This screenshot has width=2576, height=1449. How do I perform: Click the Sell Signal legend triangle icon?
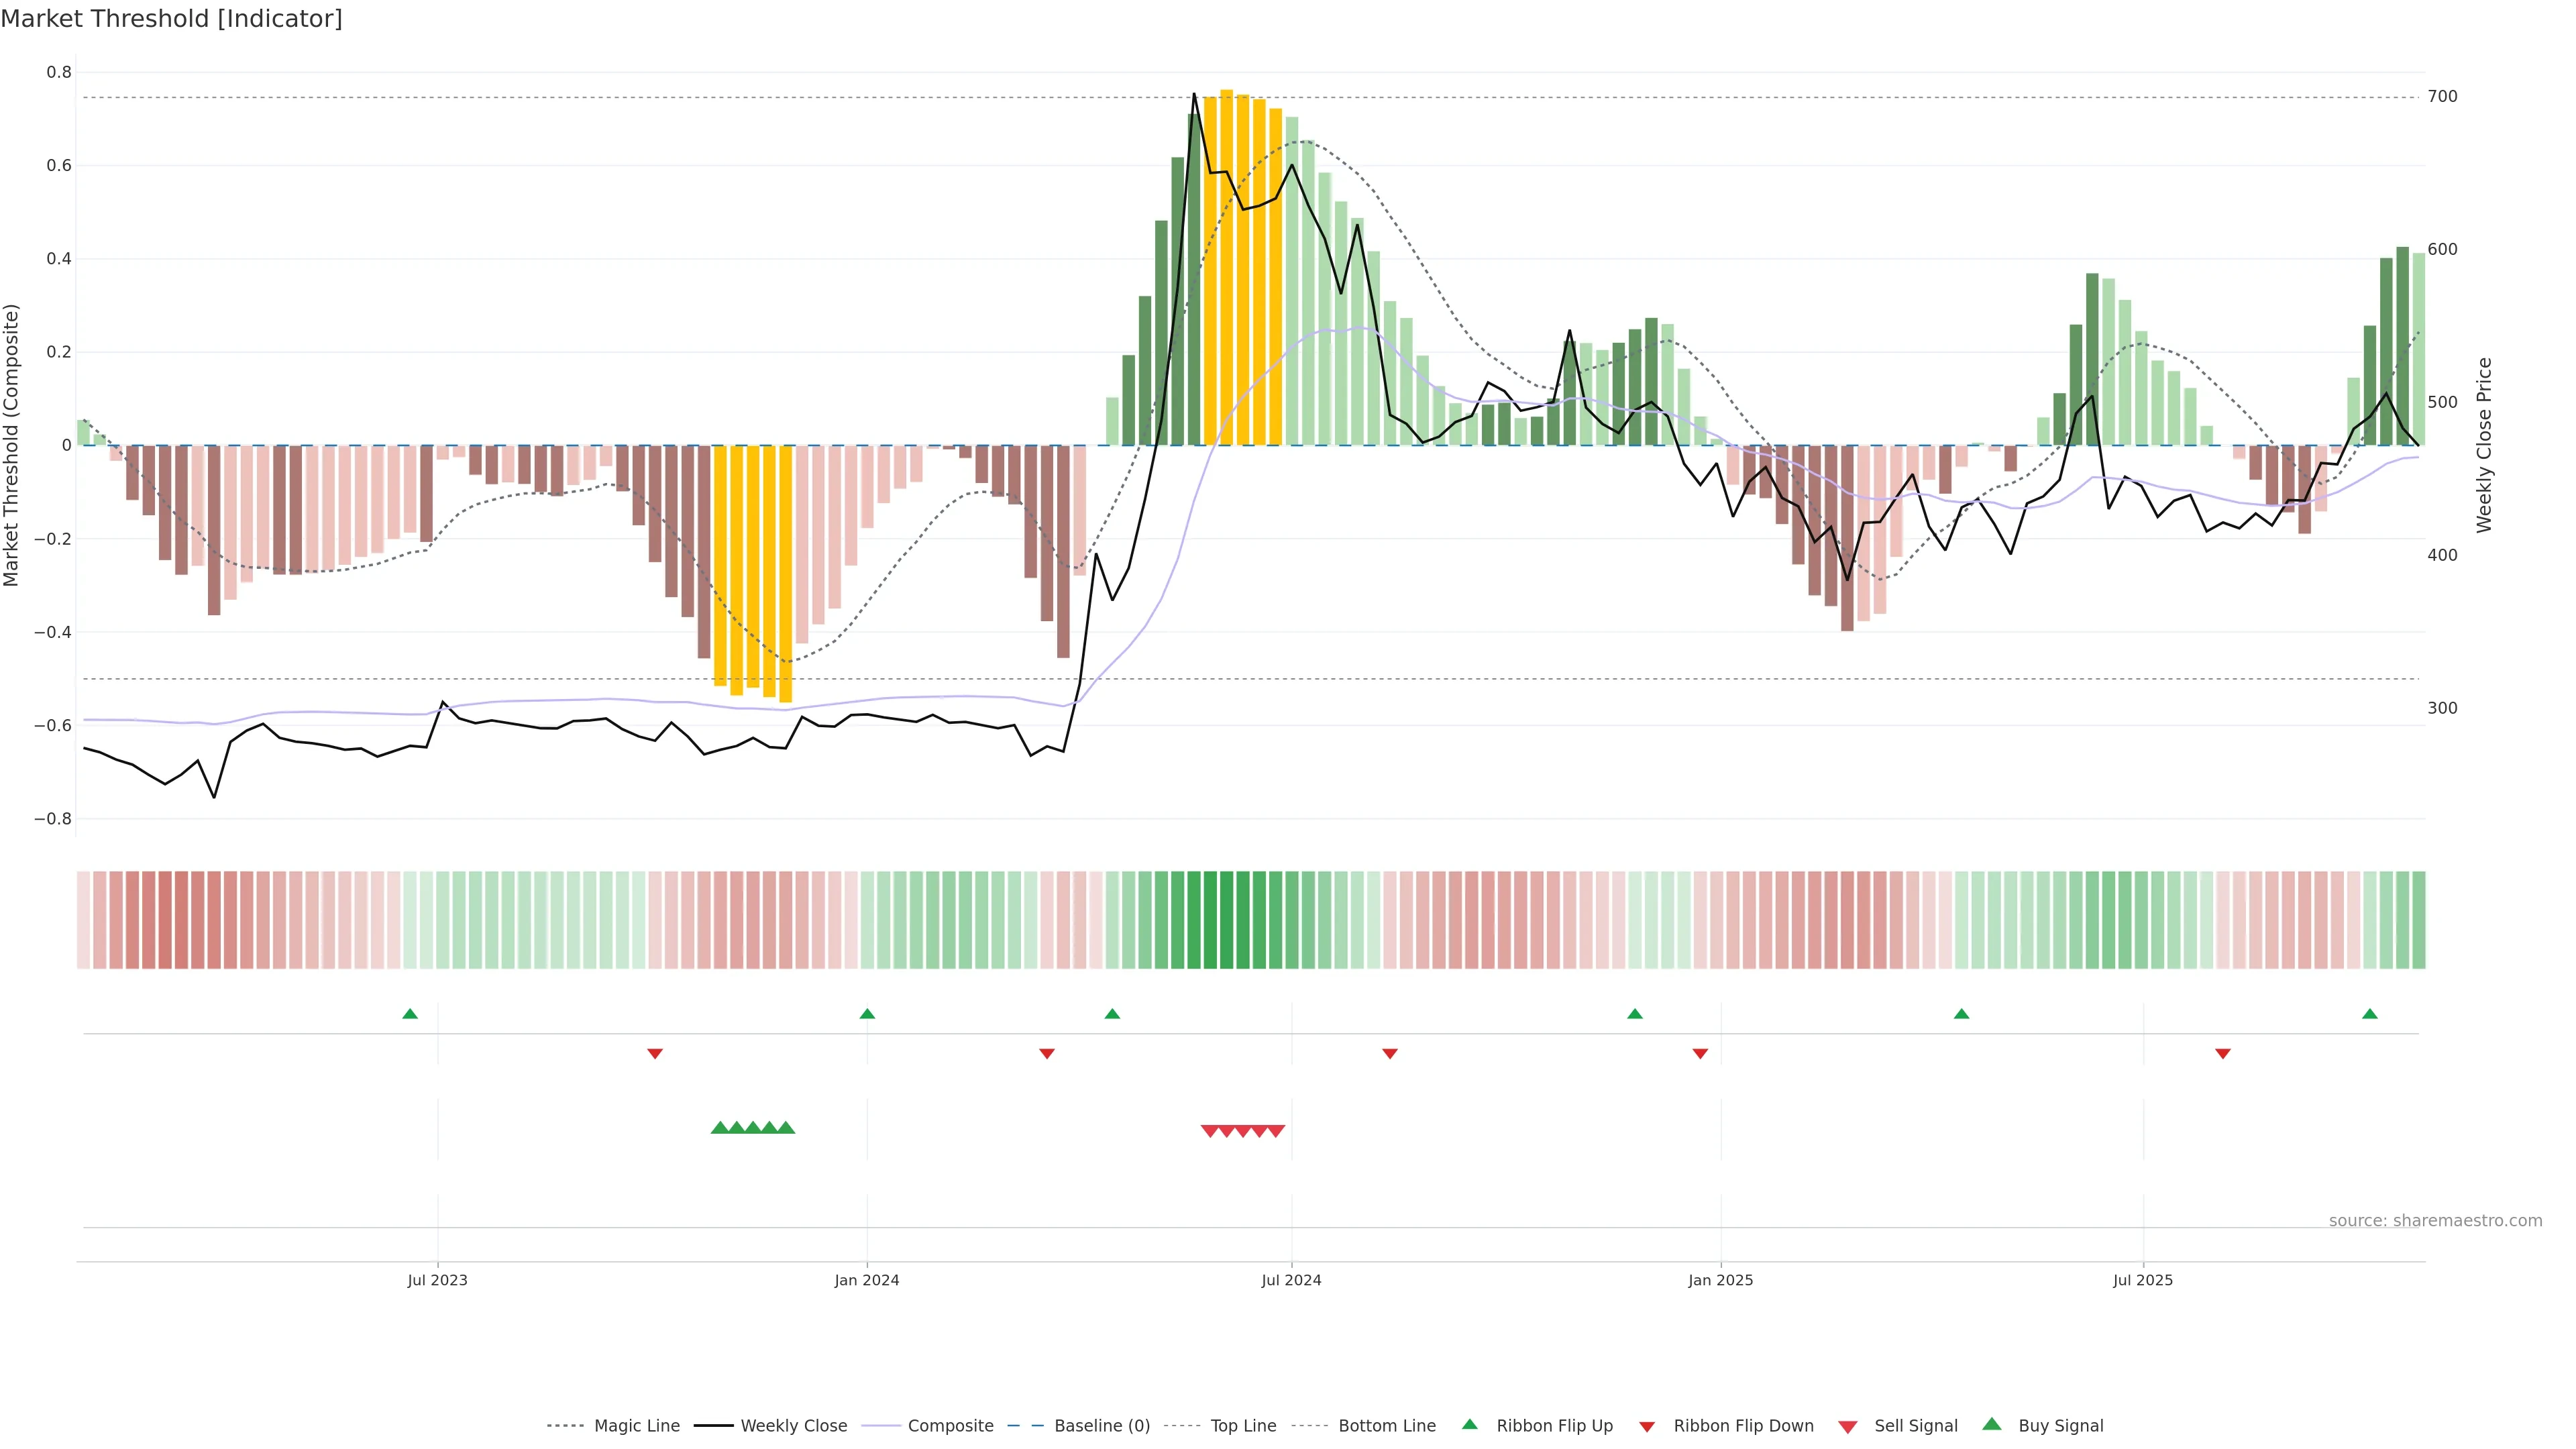click(x=1847, y=1427)
